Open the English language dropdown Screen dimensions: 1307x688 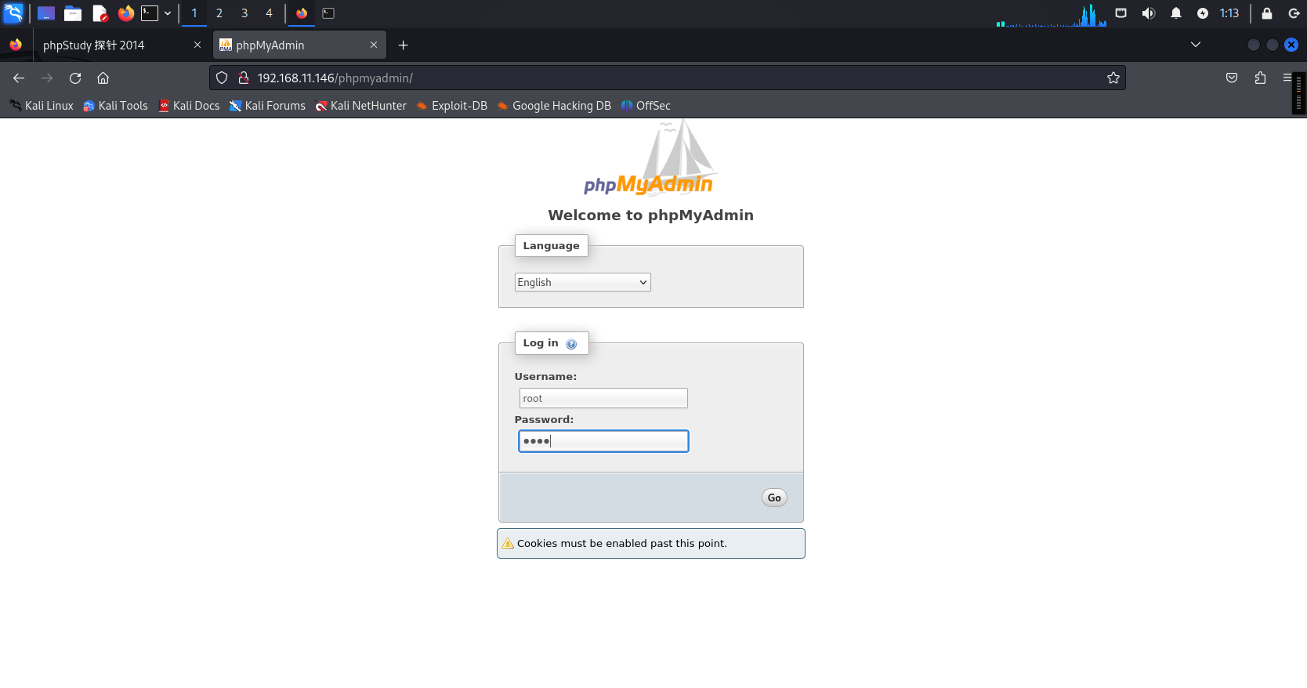click(582, 282)
